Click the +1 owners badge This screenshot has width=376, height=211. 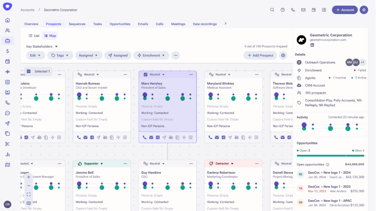pyautogui.click(x=362, y=62)
